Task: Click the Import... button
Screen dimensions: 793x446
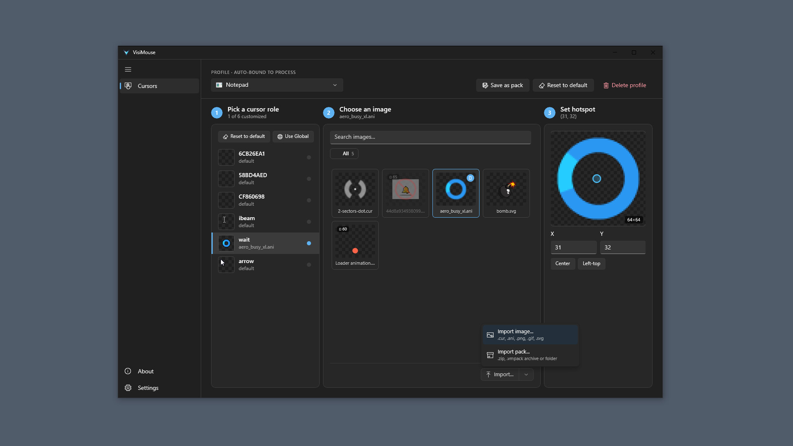Action: [x=500, y=375]
